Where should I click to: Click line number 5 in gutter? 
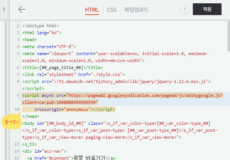click(x=18, y=54)
